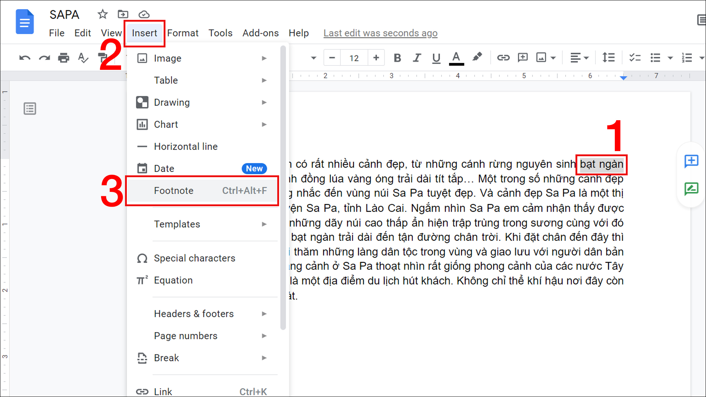Image resolution: width=706 pixels, height=397 pixels.
Task: Click the Bold formatting icon
Action: tap(397, 58)
